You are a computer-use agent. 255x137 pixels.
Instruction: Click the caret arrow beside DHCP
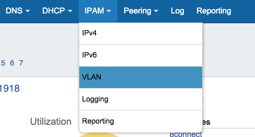(70, 11)
